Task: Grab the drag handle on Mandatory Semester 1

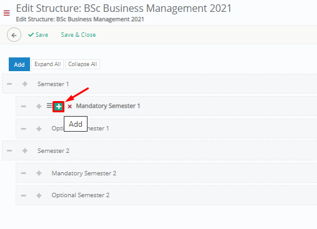Action: click(49, 105)
